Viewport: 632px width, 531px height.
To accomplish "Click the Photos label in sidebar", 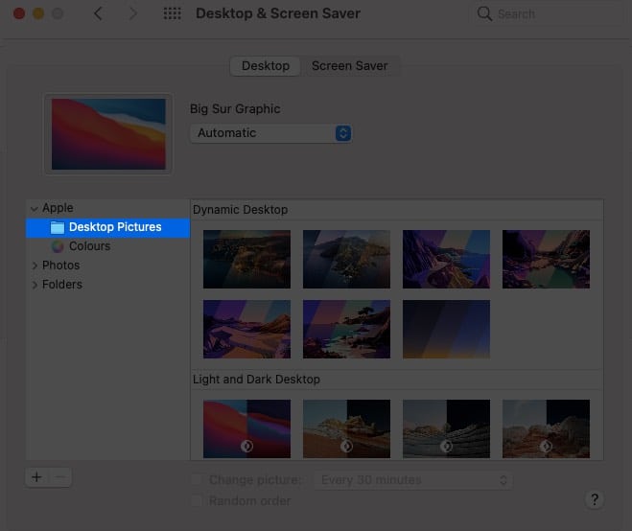I will coord(60,265).
